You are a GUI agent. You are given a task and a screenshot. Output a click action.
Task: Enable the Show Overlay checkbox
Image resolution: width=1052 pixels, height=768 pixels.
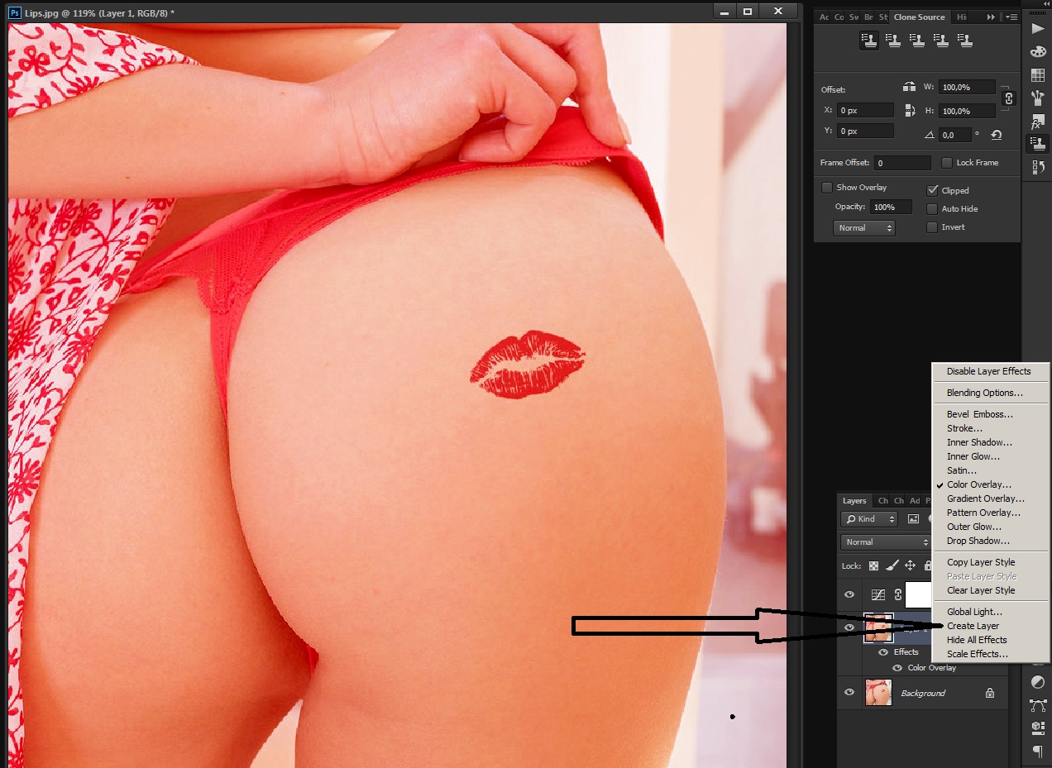[826, 188]
